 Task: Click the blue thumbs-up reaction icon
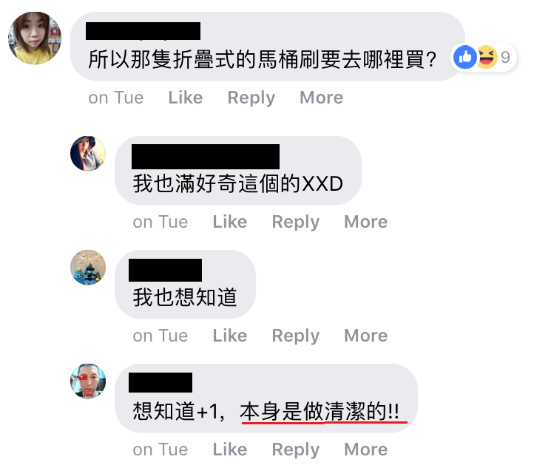click(x=465, y=57)
